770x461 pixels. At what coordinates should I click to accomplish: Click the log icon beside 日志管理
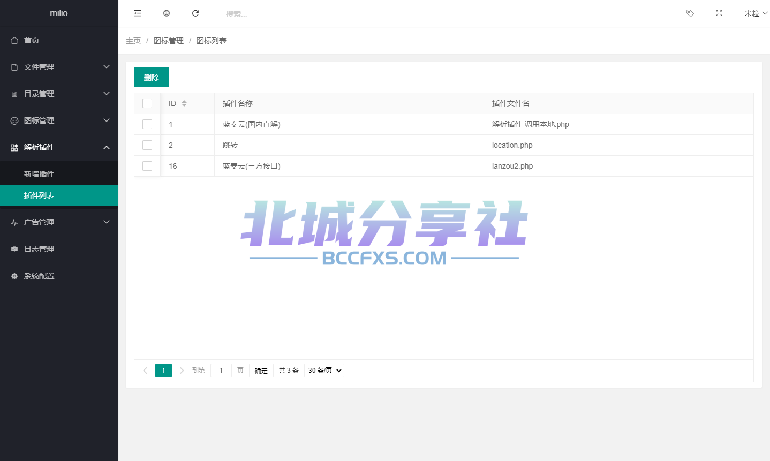[14, 249]
